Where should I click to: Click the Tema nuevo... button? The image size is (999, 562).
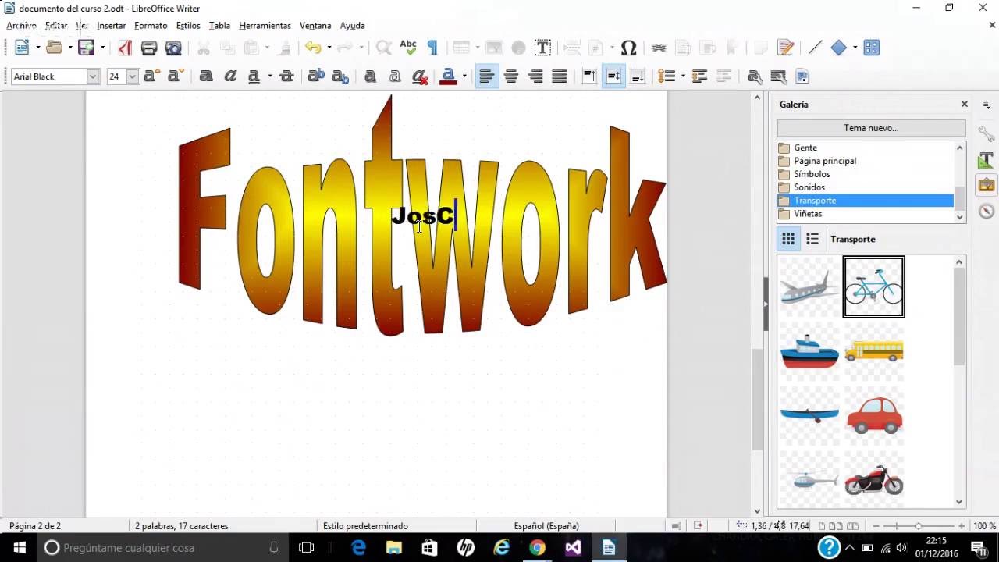871,128
